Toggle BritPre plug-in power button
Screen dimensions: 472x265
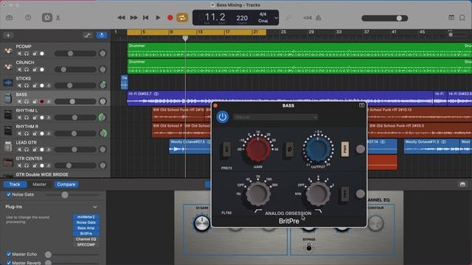223,117
